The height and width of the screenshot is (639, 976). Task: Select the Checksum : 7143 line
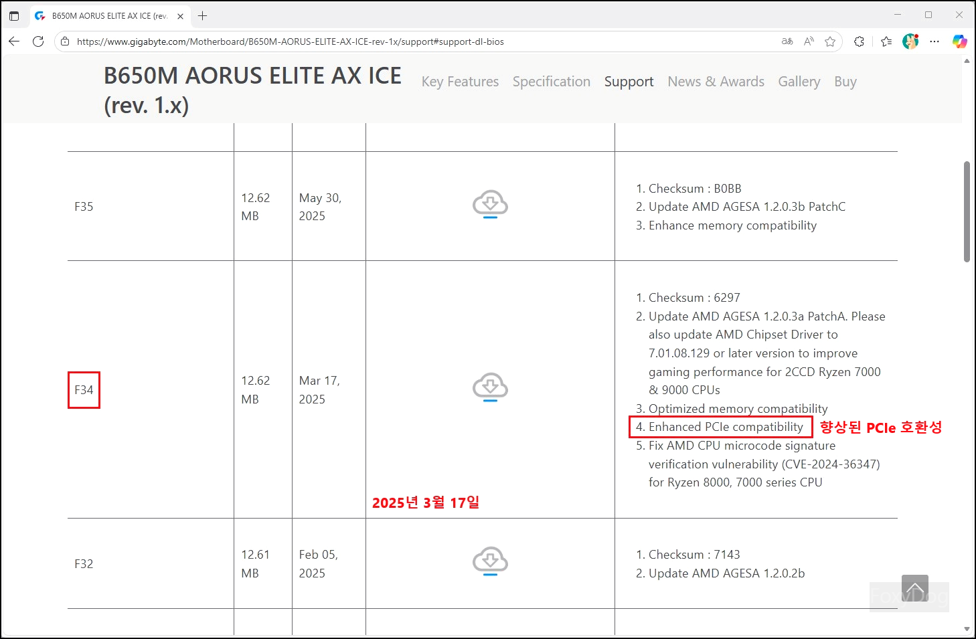click(694, 555)
